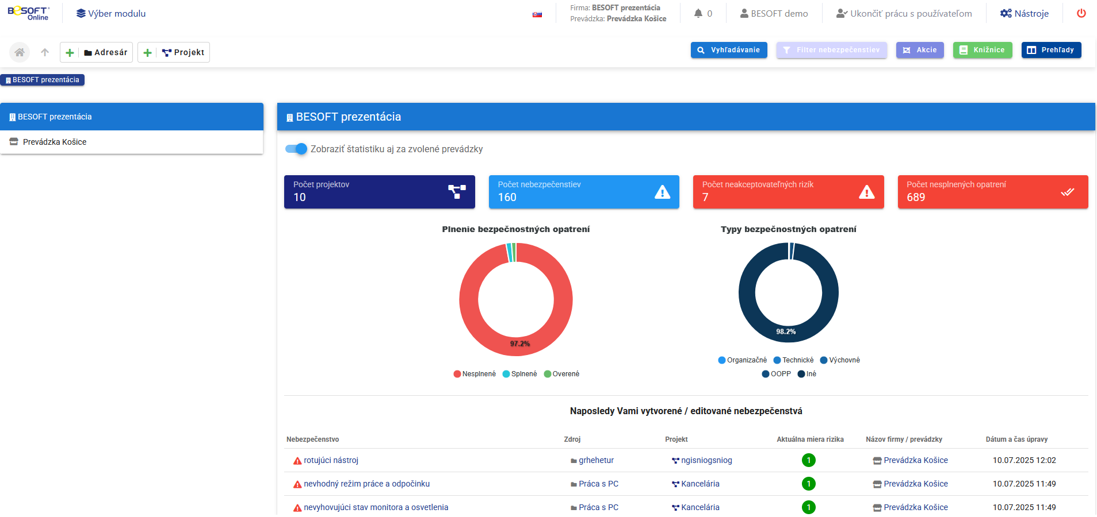1097x517 pixels.
Task: Open Prevádzka Košice in rotujúci nástroj row
Action: click(x=916, y=460)
